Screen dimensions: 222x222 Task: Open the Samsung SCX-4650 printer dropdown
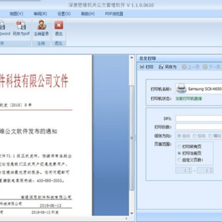coord(199,89)
